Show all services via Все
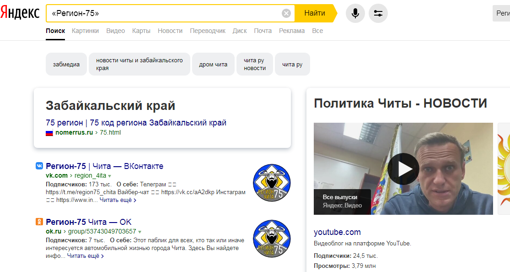This screenshot has height=272, width=510. [317, 31]
